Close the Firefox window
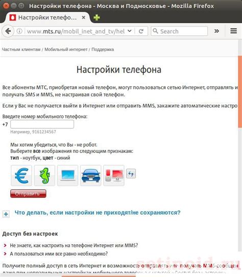Viewport: 242px width, 277px height. (6, 6)
